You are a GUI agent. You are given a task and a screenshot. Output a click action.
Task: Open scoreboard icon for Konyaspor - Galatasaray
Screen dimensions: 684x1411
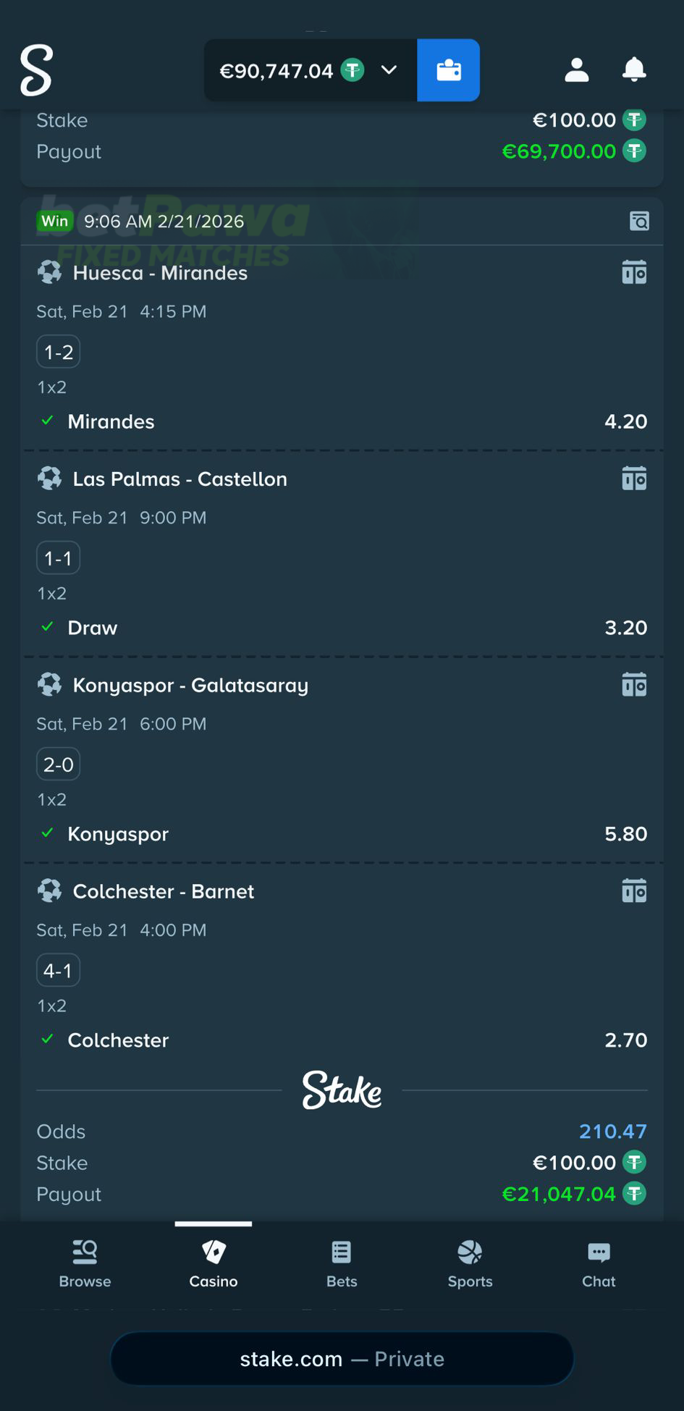pyautogui.click(x=634, y=685)
